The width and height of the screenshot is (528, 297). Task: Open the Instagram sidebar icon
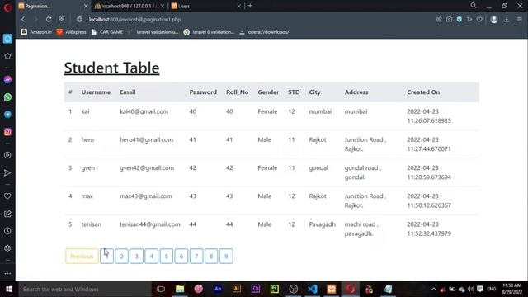(x=7, y=132)
